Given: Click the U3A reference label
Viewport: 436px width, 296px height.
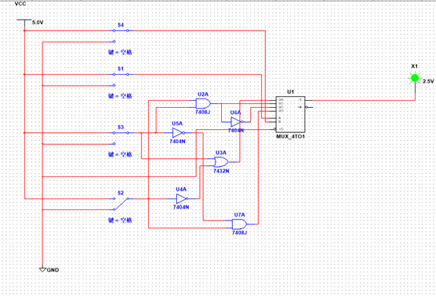Looking at the screenshot, I should tap(221, 153).
